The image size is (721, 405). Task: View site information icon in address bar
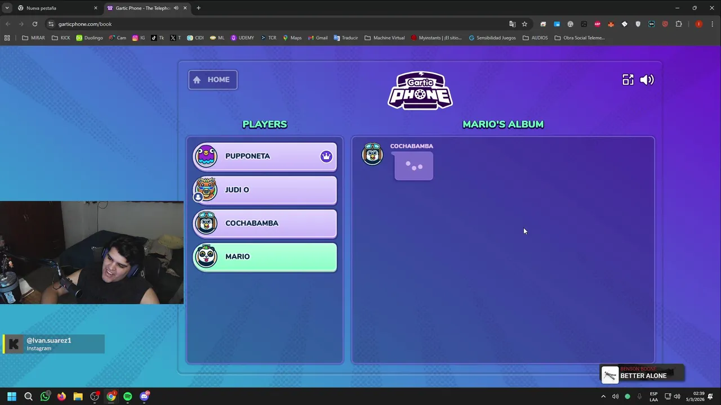51,24
